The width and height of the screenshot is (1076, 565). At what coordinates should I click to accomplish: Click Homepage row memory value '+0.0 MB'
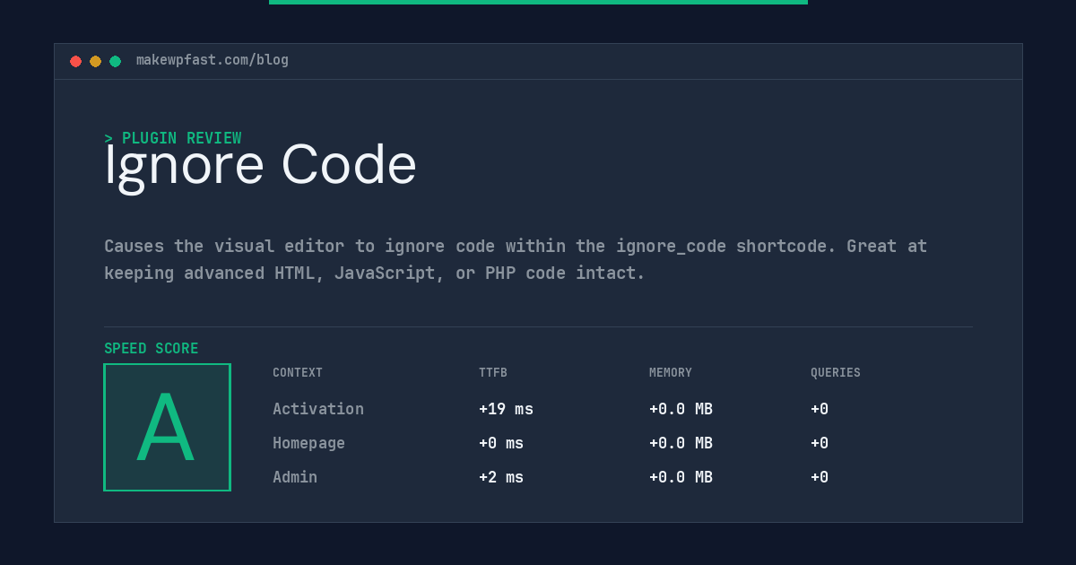(x=681, y=443)
